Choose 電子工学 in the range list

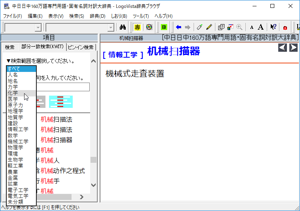(21, 190)
